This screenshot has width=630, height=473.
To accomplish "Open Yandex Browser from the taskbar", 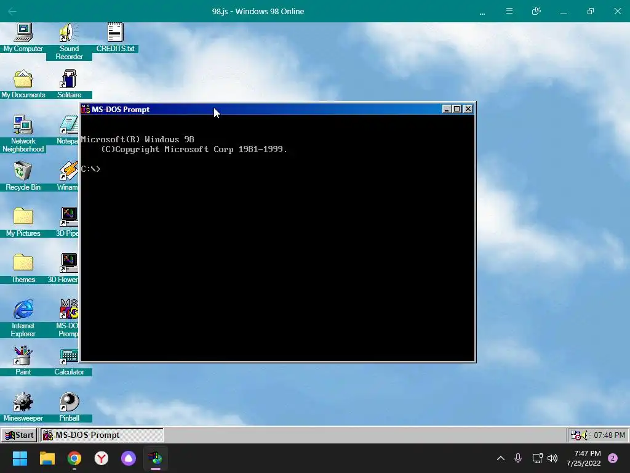I will tap(102, 458).
